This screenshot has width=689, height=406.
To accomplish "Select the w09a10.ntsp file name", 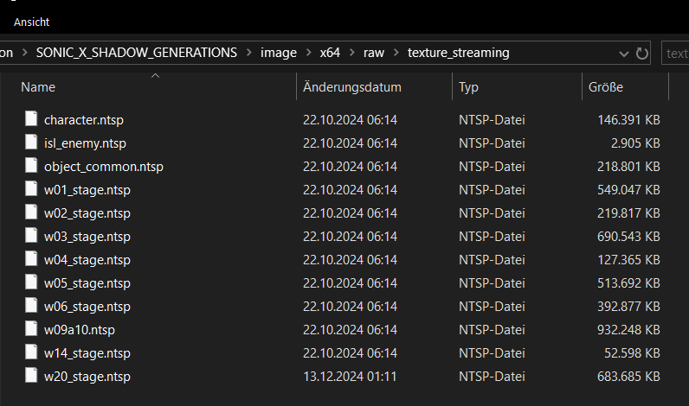I will point(79,330).
